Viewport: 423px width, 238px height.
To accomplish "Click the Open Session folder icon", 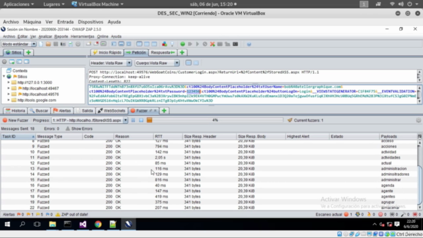I will [48, 44].
